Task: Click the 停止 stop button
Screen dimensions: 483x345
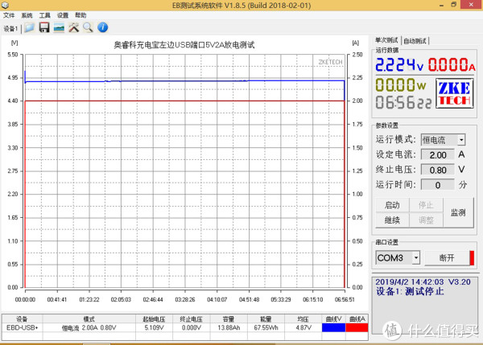Action: [x=426, y=205]
